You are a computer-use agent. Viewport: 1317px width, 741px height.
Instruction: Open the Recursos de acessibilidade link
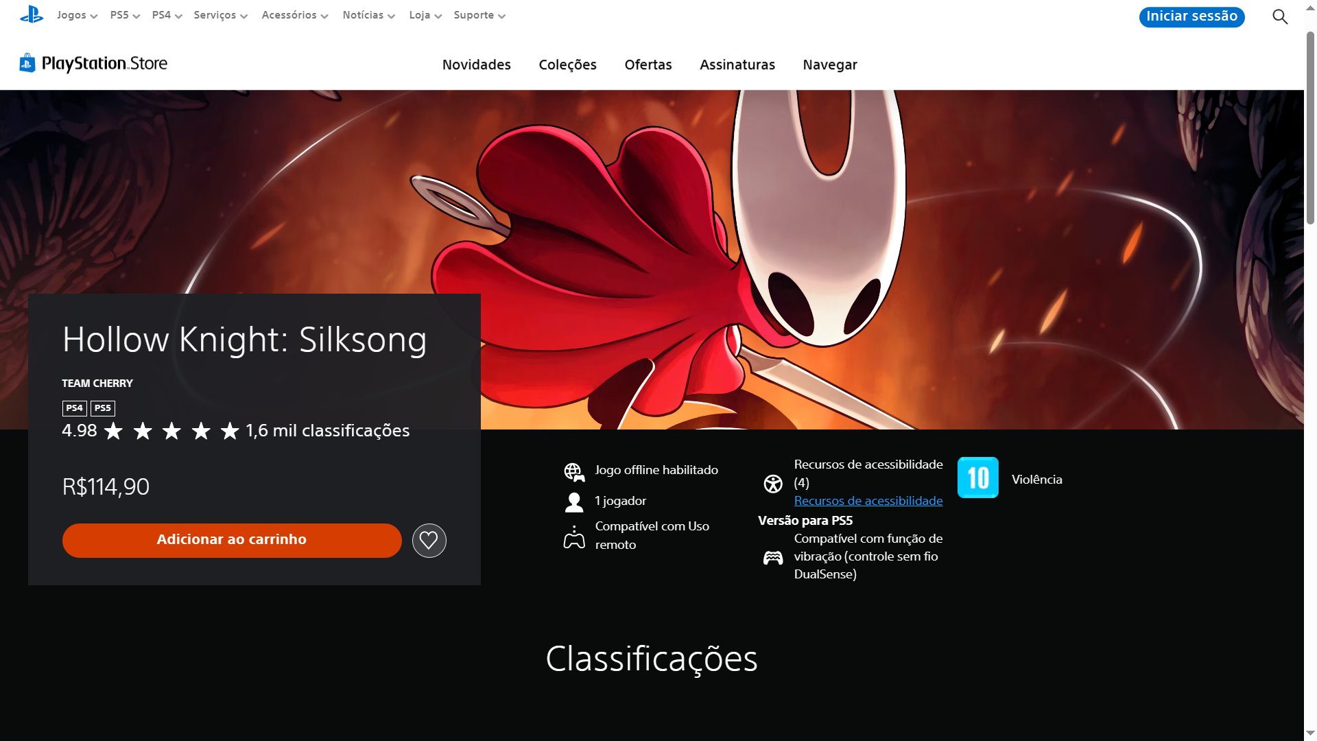pyautogui.click(x=868, y=501)
